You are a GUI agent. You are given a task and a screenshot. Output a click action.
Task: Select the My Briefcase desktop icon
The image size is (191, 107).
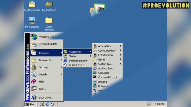(49, 6)
